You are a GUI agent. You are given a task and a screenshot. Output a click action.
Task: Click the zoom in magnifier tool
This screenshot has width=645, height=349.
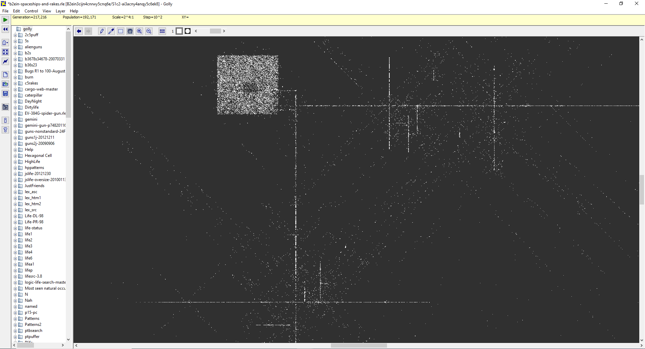[139, 31]
